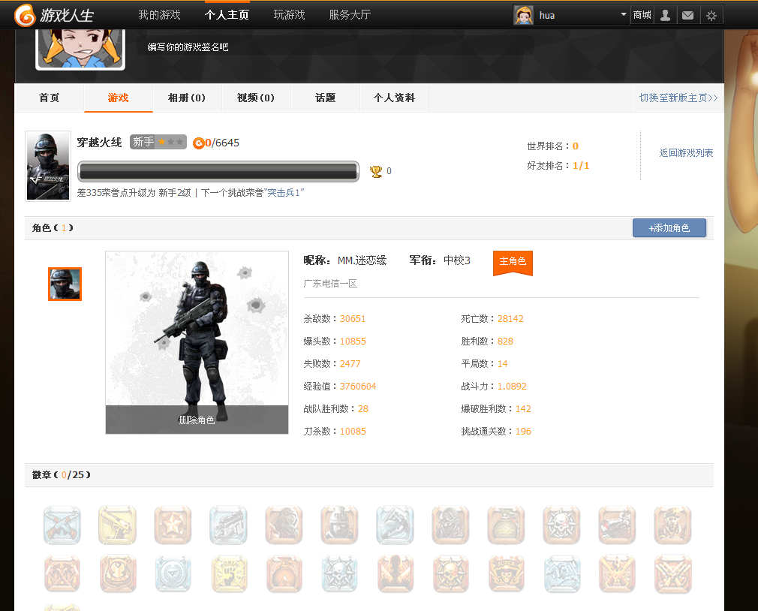This screenshot has height=611, width=758.
Task: Click the 穿越火线 game cover icon
Action: click(48, 167)
